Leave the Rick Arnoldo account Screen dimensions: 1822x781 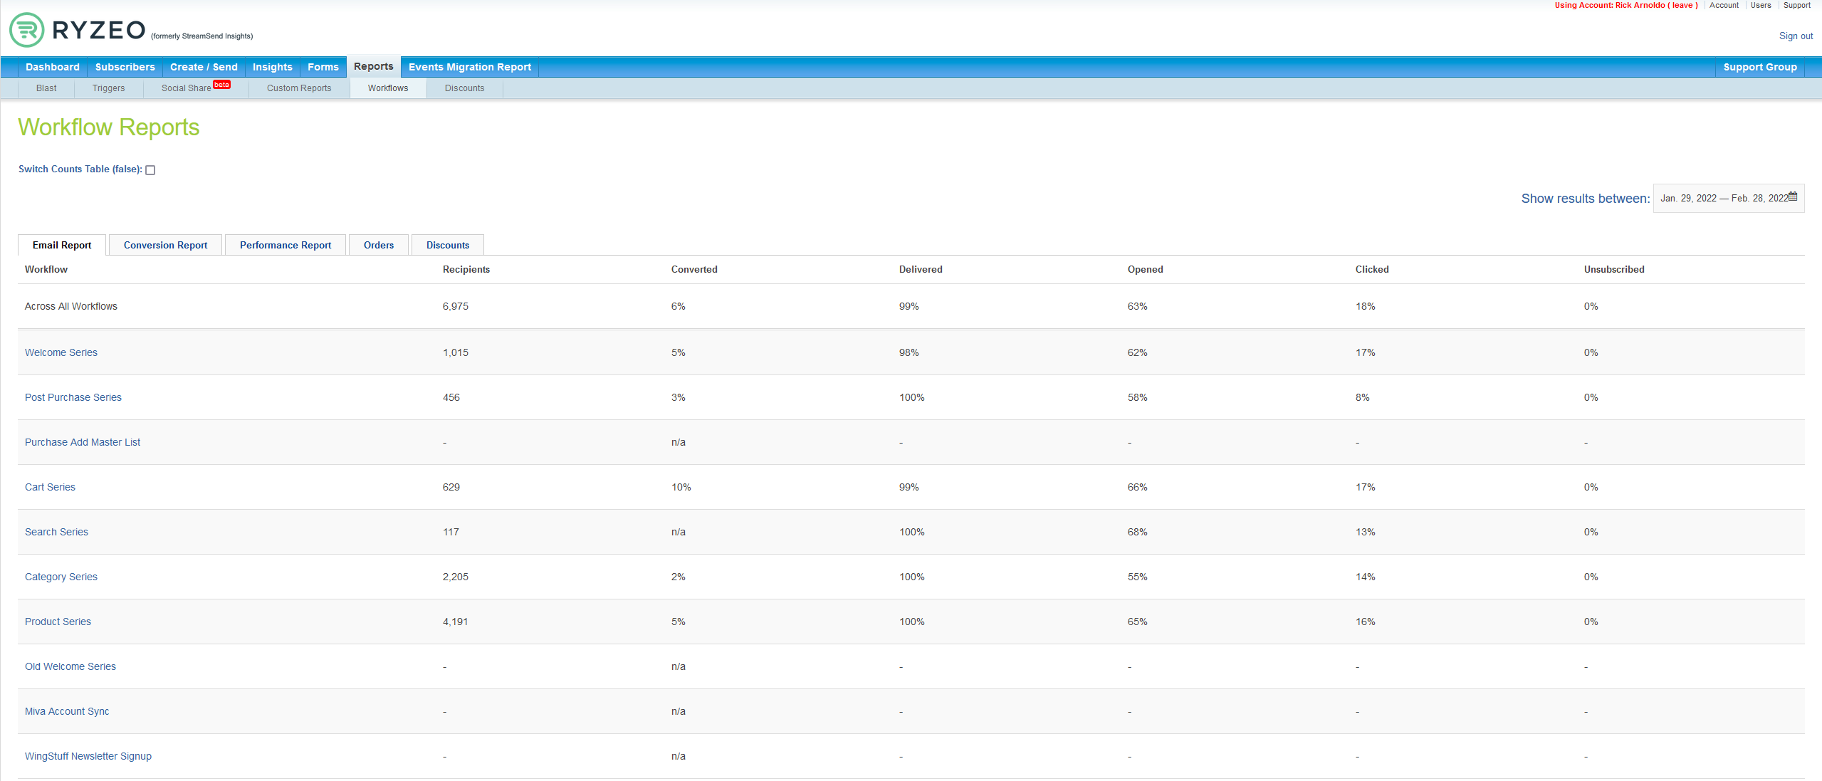point(1682,5)
